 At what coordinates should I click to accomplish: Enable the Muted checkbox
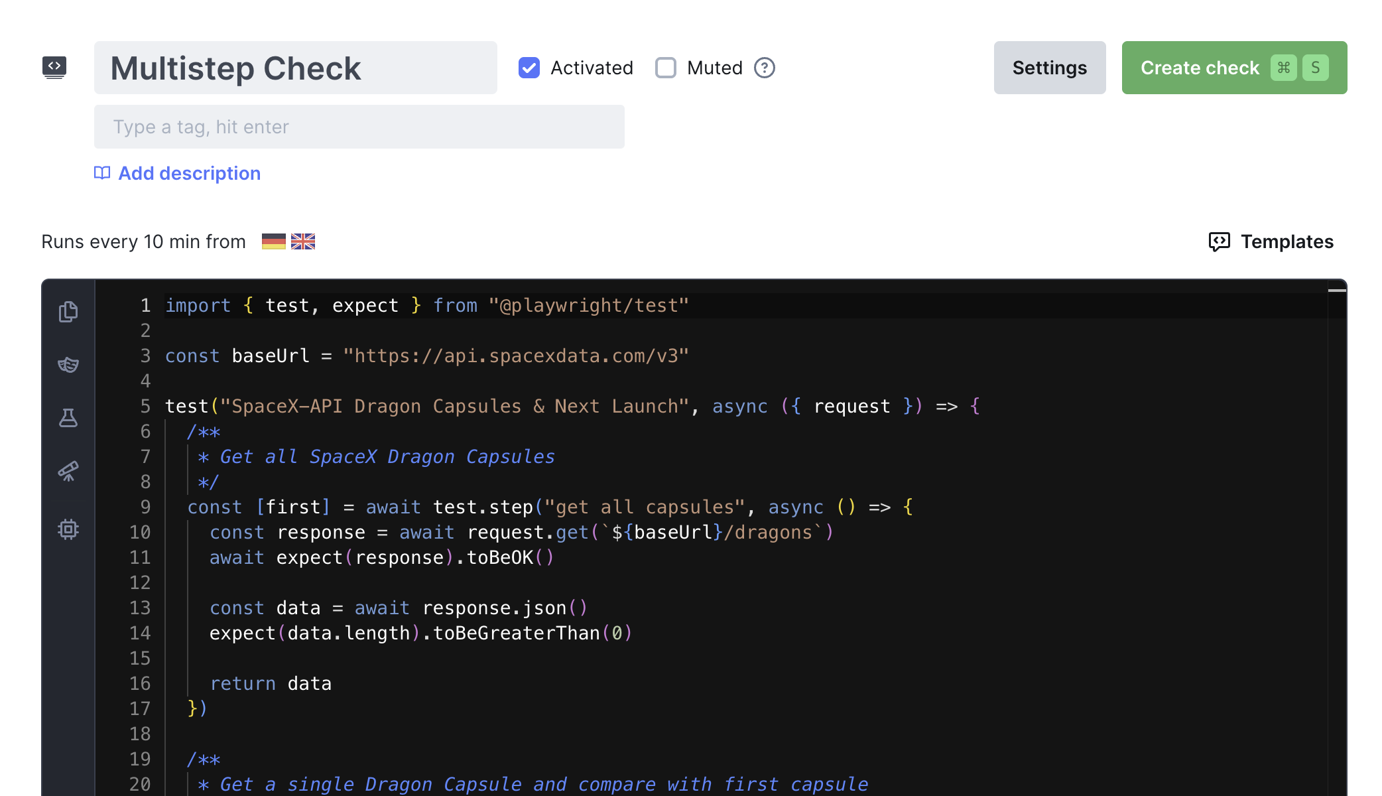click(666, 68)
